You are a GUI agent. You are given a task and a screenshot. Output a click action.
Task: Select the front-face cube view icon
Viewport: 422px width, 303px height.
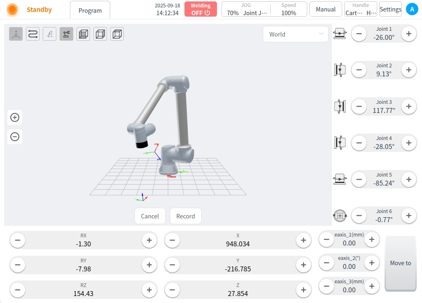pyautogui.click(x=83, y=34)
